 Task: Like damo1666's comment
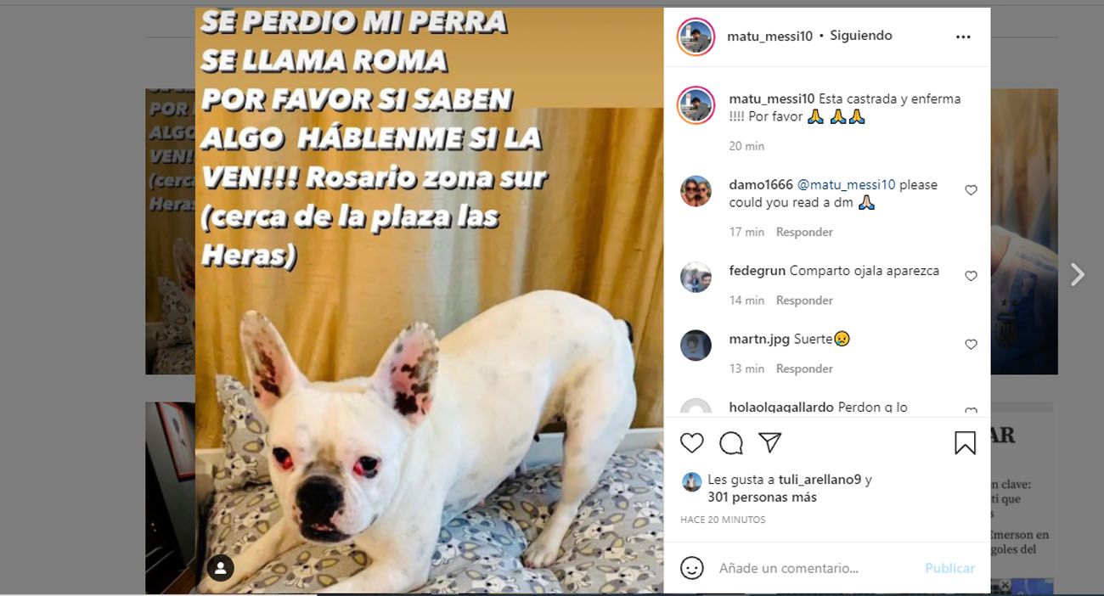(x=971, y=191)
